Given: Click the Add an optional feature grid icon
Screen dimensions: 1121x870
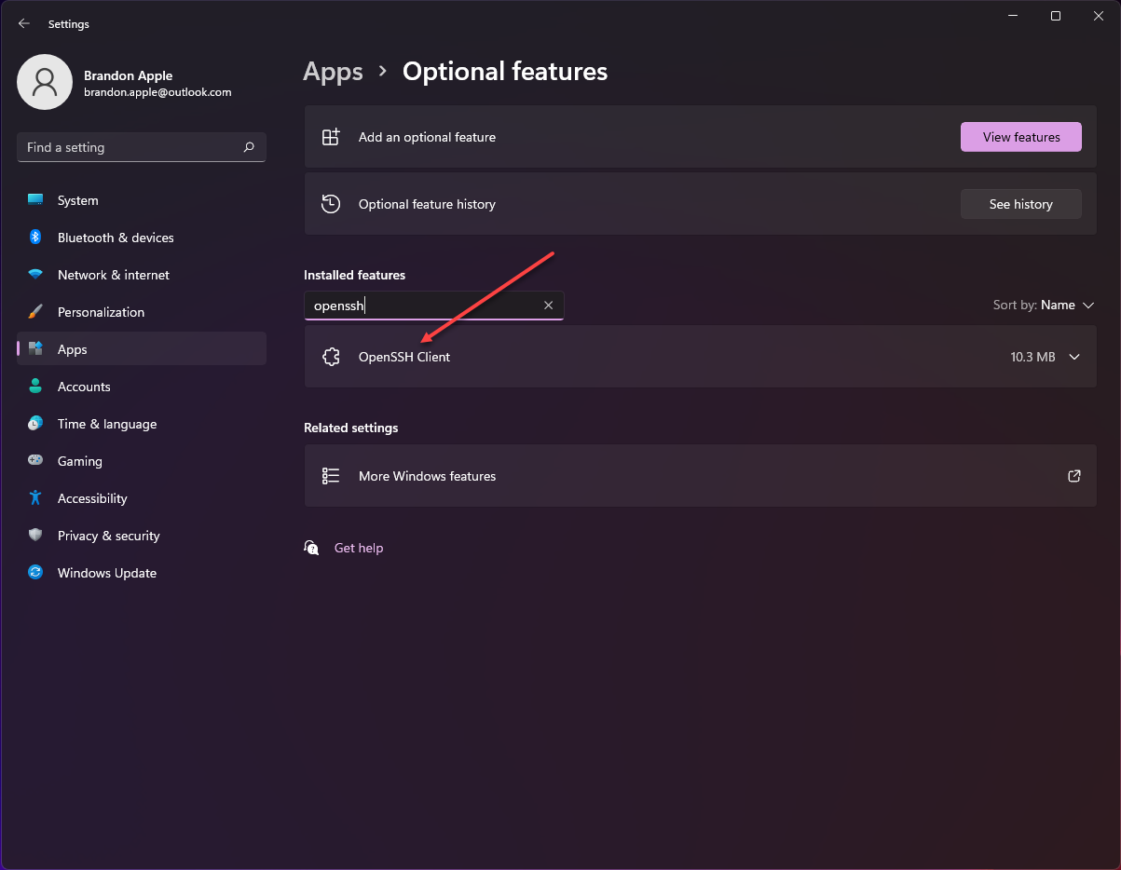Looking at the screenshot, I should [331, 137].
